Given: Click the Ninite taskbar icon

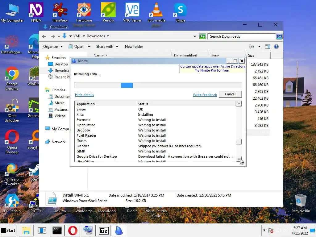Looking at the screenshot, I should (119, 230).
